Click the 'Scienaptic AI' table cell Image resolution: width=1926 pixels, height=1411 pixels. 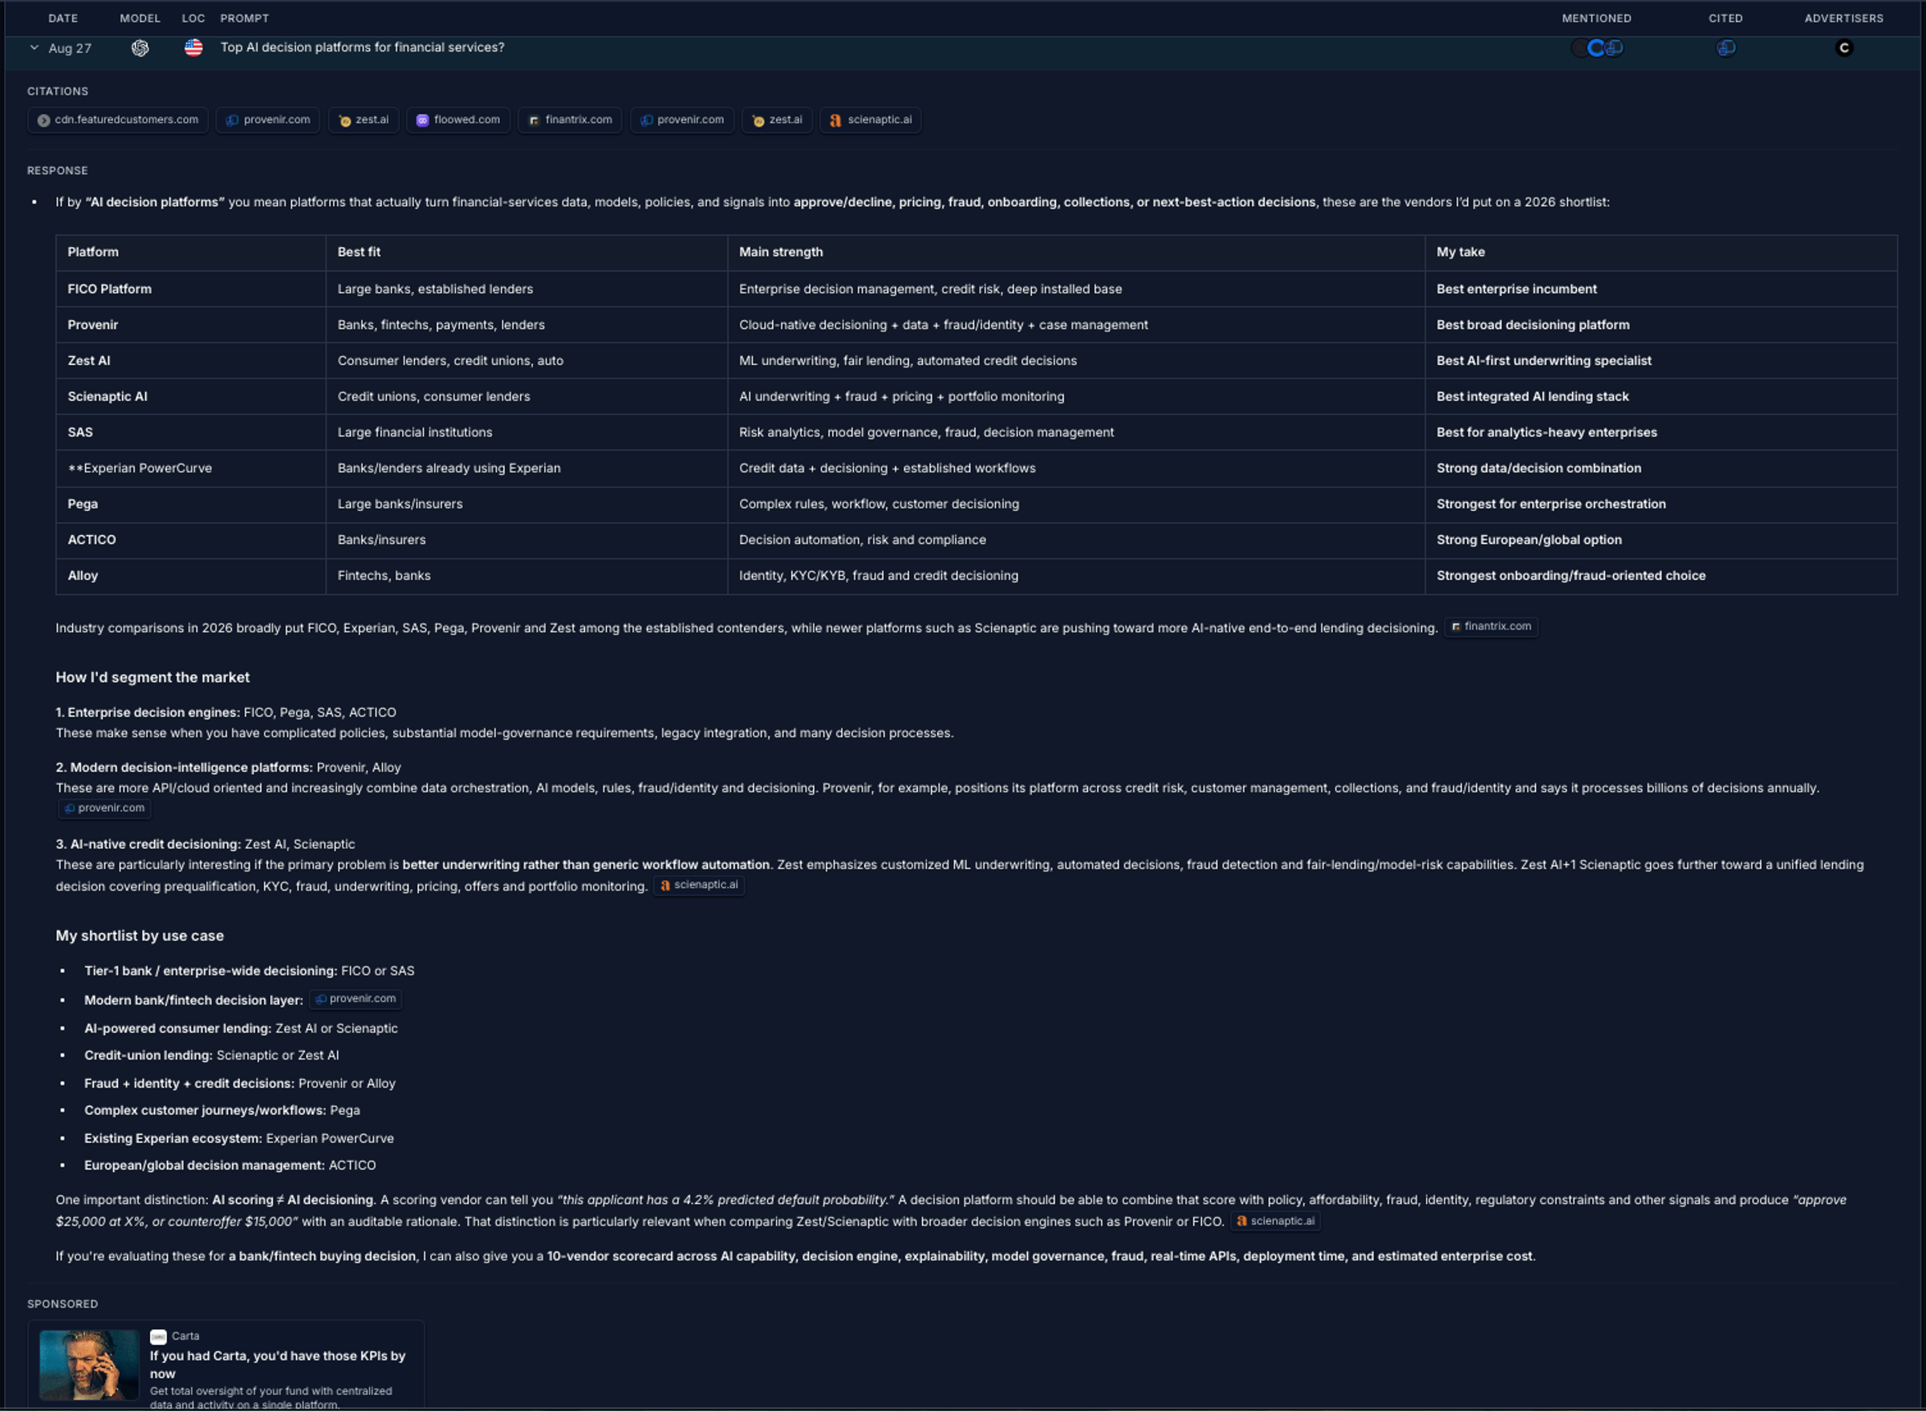[x=190, y=396]
